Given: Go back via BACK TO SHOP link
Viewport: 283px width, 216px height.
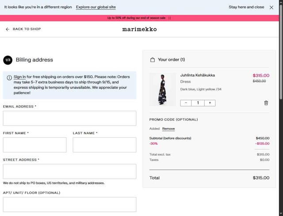Looking at the screenshot, I should pyautogui.click(x=27, y=29).
